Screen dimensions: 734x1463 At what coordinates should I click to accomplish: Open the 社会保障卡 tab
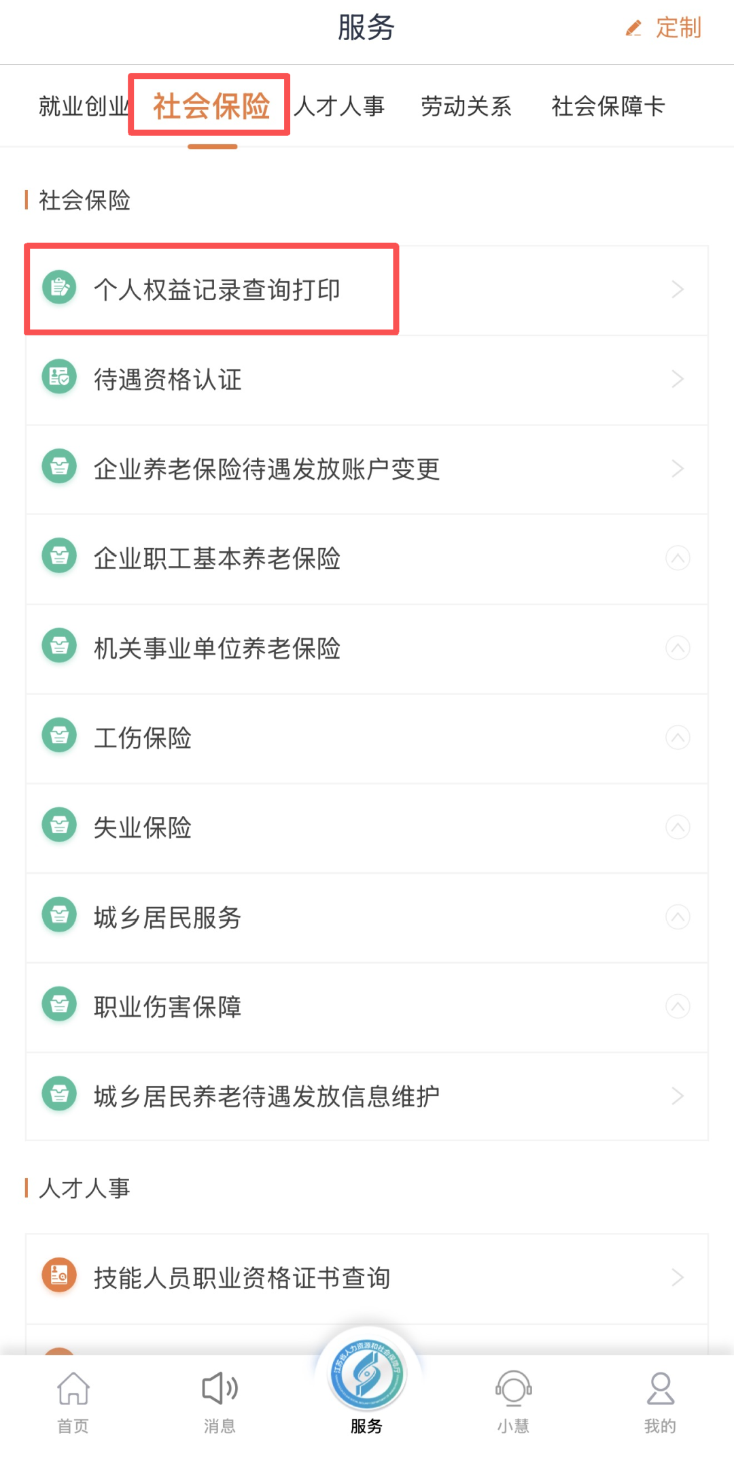coord(608,106)
